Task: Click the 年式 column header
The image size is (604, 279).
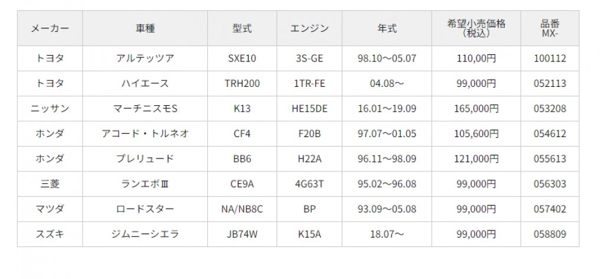Action: (387, 28)
